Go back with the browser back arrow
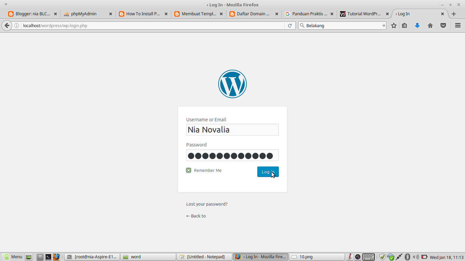Image resolution: width=465 pixels, height=261 pixels. (6, 25)
